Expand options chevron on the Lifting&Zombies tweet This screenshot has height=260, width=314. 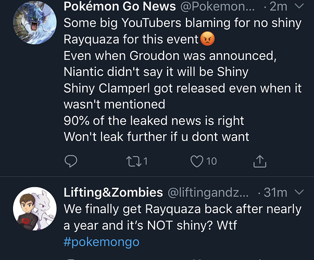click(x=298, y=192)
